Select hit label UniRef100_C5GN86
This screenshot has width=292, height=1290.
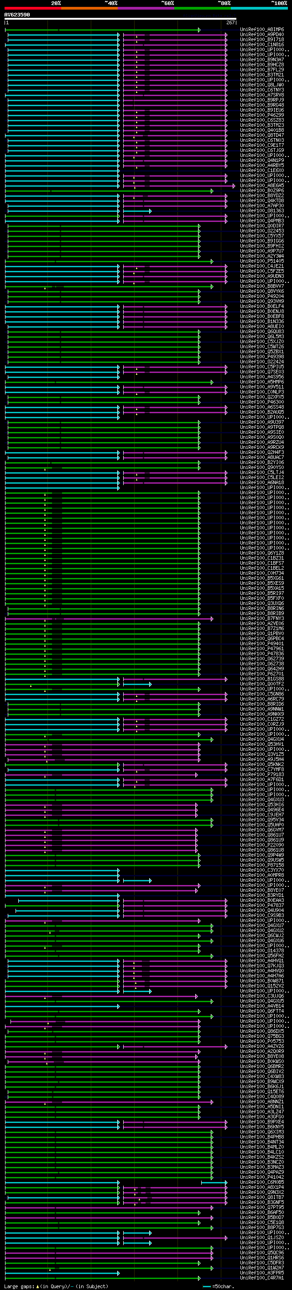[x=262, y=694]
